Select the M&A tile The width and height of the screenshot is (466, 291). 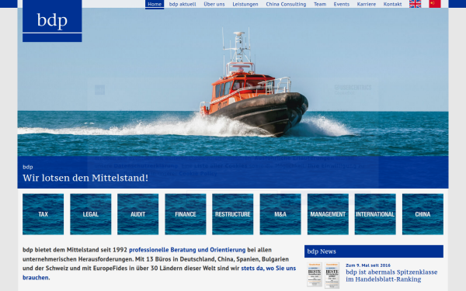[x=280, y=214]
